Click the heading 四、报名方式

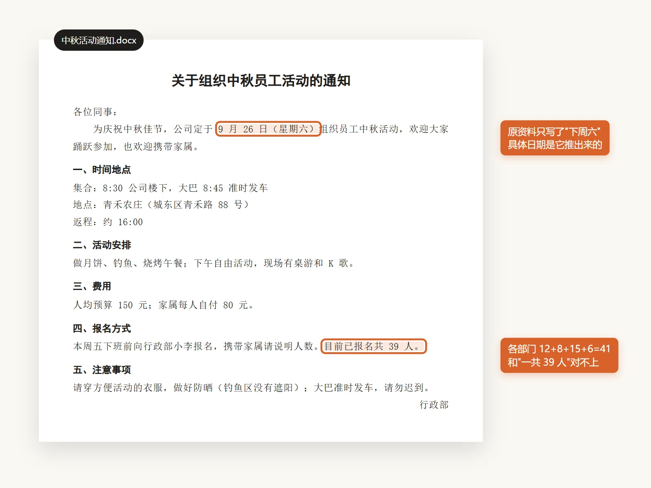tap(102, 328)
